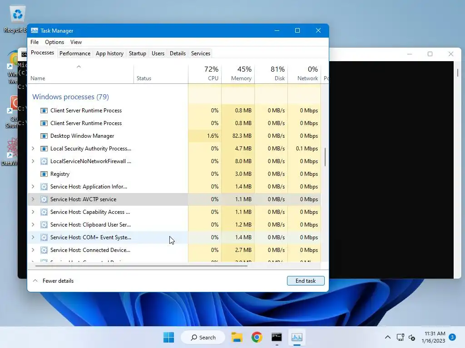Image resolution: width=465 pixels, height=348 pixels.
Task: Expand LocalServiceNoNetworkFirewall row
Action: click(33, 161)
